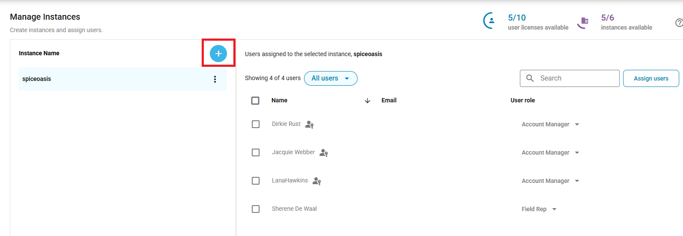Select the spiceoasis instance row
The width and height of the screenshot is (683, 236).
(x=111, y=79)
